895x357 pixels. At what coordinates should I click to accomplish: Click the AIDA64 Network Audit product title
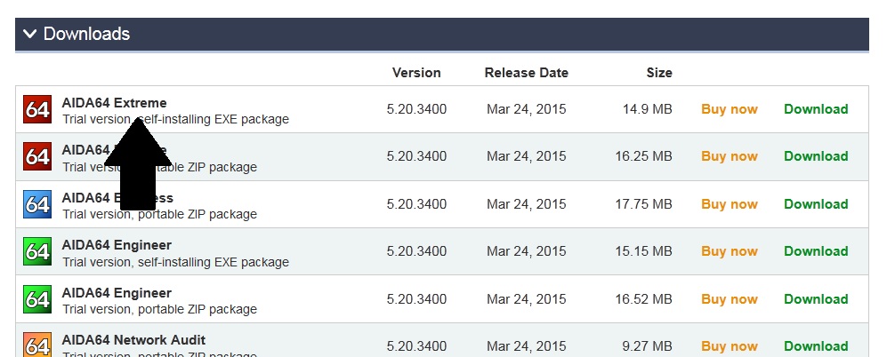tap(133, 340)
